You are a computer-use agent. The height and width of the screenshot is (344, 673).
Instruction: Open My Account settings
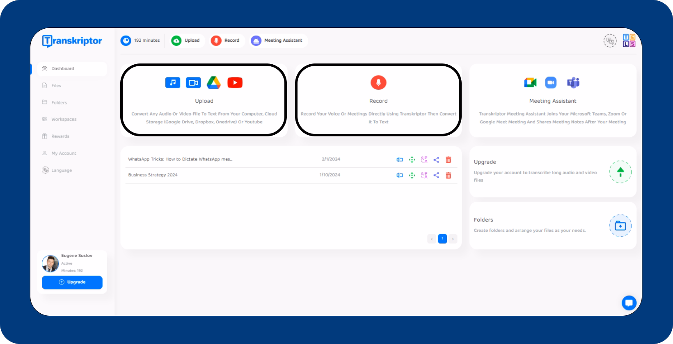tap(64, 153)
